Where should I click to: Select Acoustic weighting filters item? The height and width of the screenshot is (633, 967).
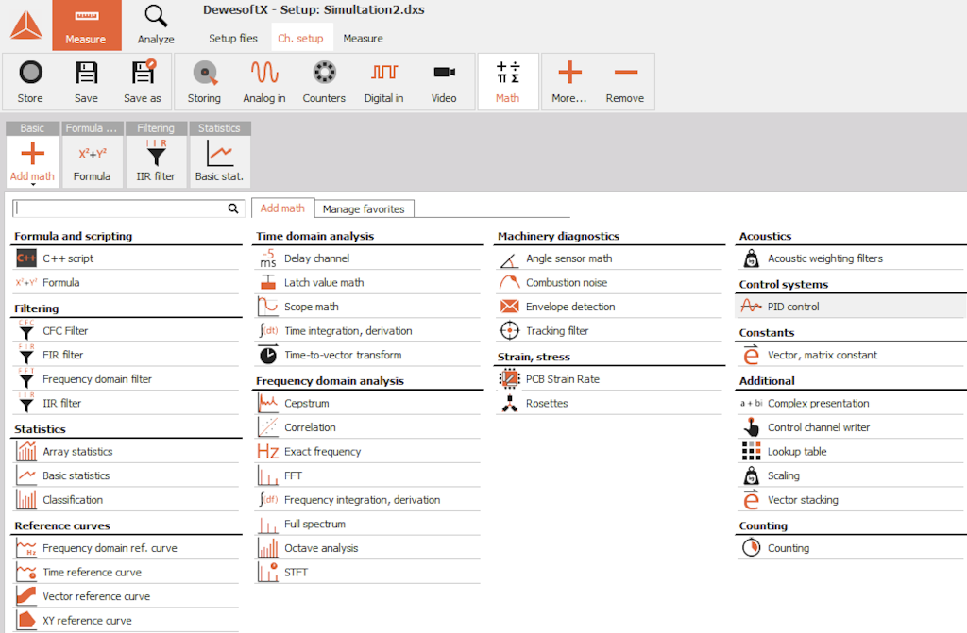click(851, 258)
